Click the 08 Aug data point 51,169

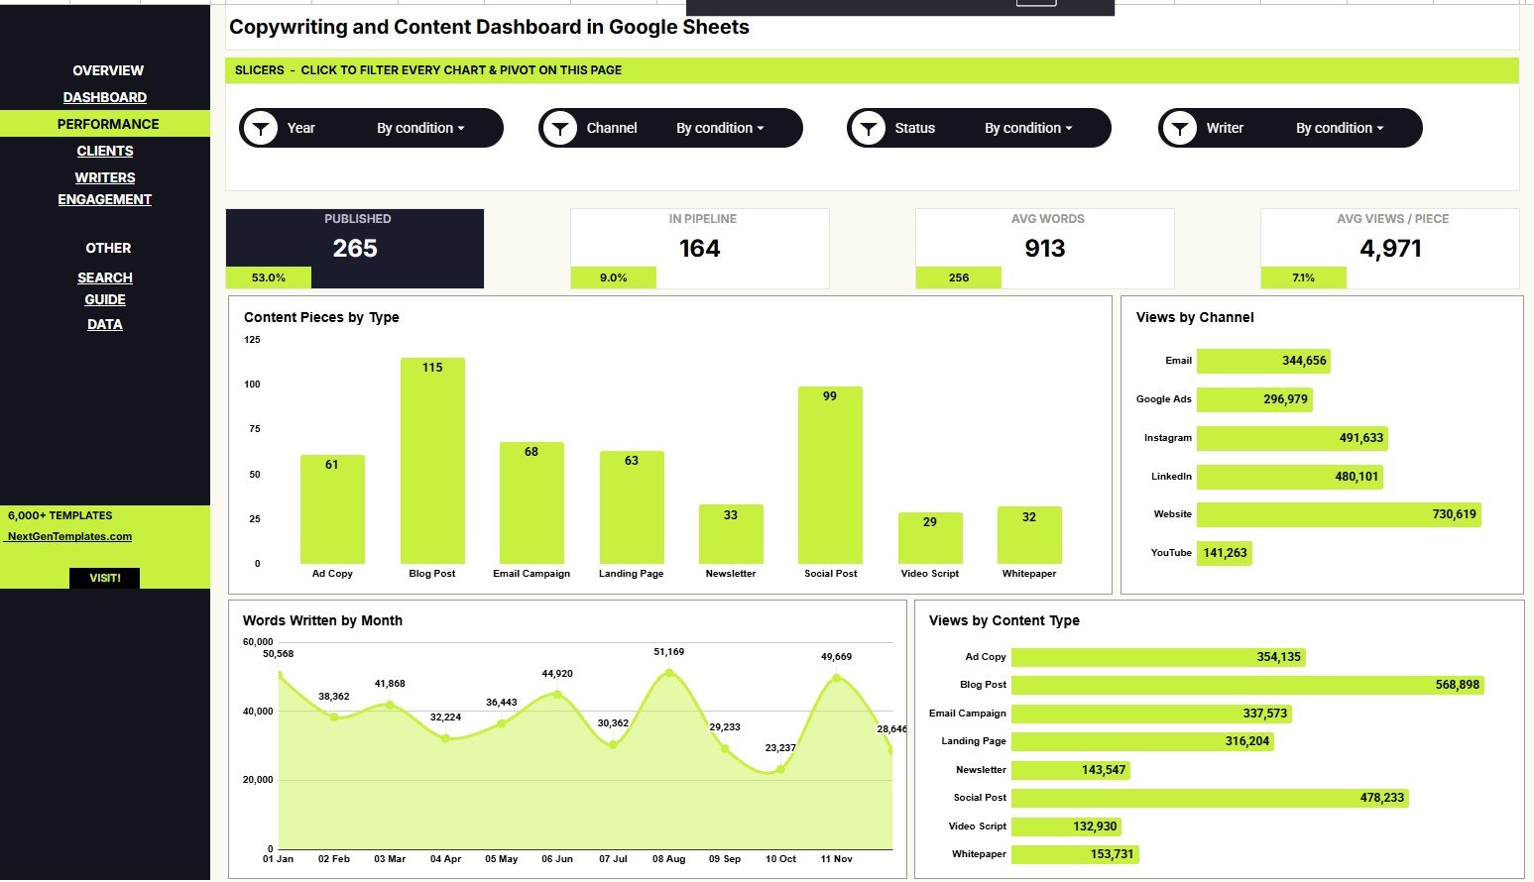point(669,673)
